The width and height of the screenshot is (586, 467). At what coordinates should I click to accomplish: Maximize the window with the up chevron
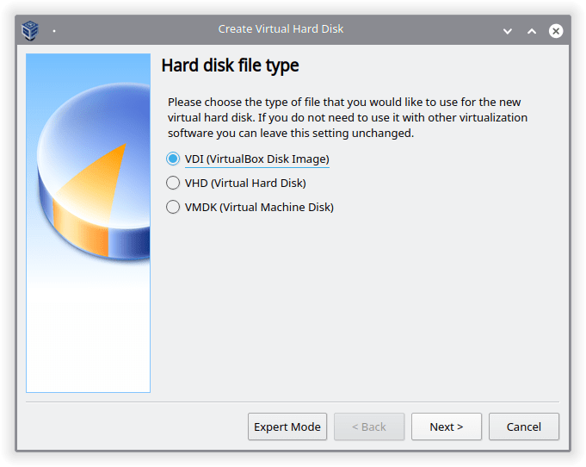click(x=532, y=31)
